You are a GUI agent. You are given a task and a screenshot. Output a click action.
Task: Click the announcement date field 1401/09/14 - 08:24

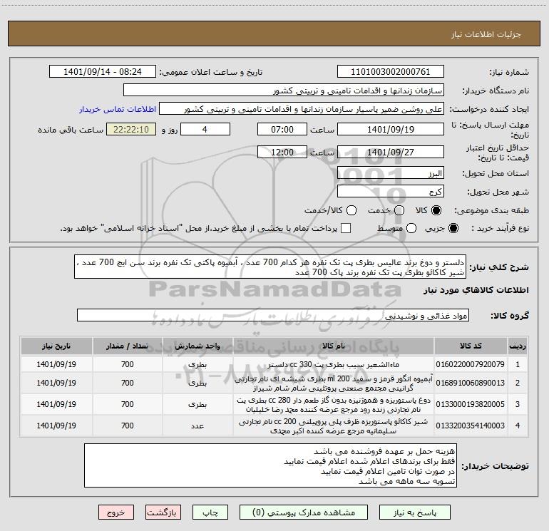pyautogui.click(x=103, y=72)
